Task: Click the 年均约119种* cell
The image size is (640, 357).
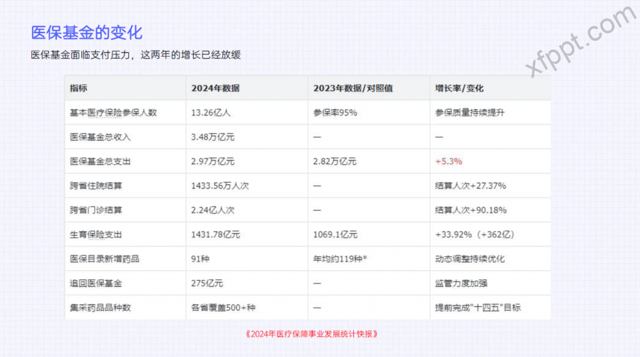Action: tap(339, 258)
